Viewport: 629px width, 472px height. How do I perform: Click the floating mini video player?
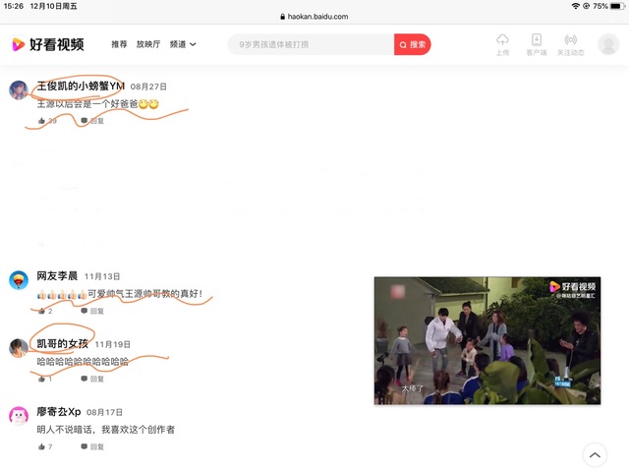(x=487, y=340)
